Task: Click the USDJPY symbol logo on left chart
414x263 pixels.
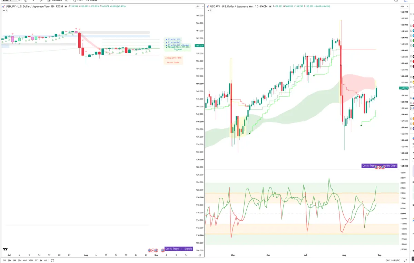Action: [x=3, y=7]
